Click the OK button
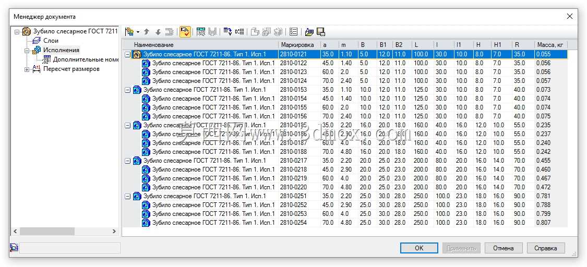The width and height of the screenshot is (587, 267). pyautogui.click(x=419, y=248)
